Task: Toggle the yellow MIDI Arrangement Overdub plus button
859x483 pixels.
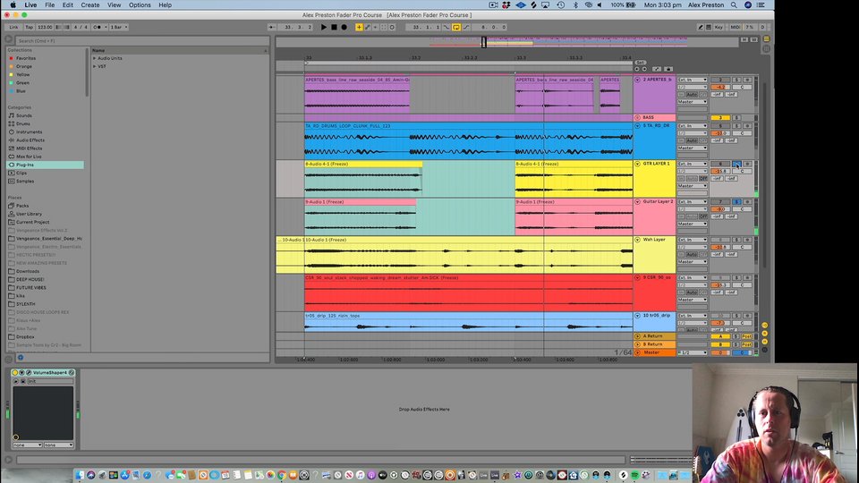Action: 359,27
